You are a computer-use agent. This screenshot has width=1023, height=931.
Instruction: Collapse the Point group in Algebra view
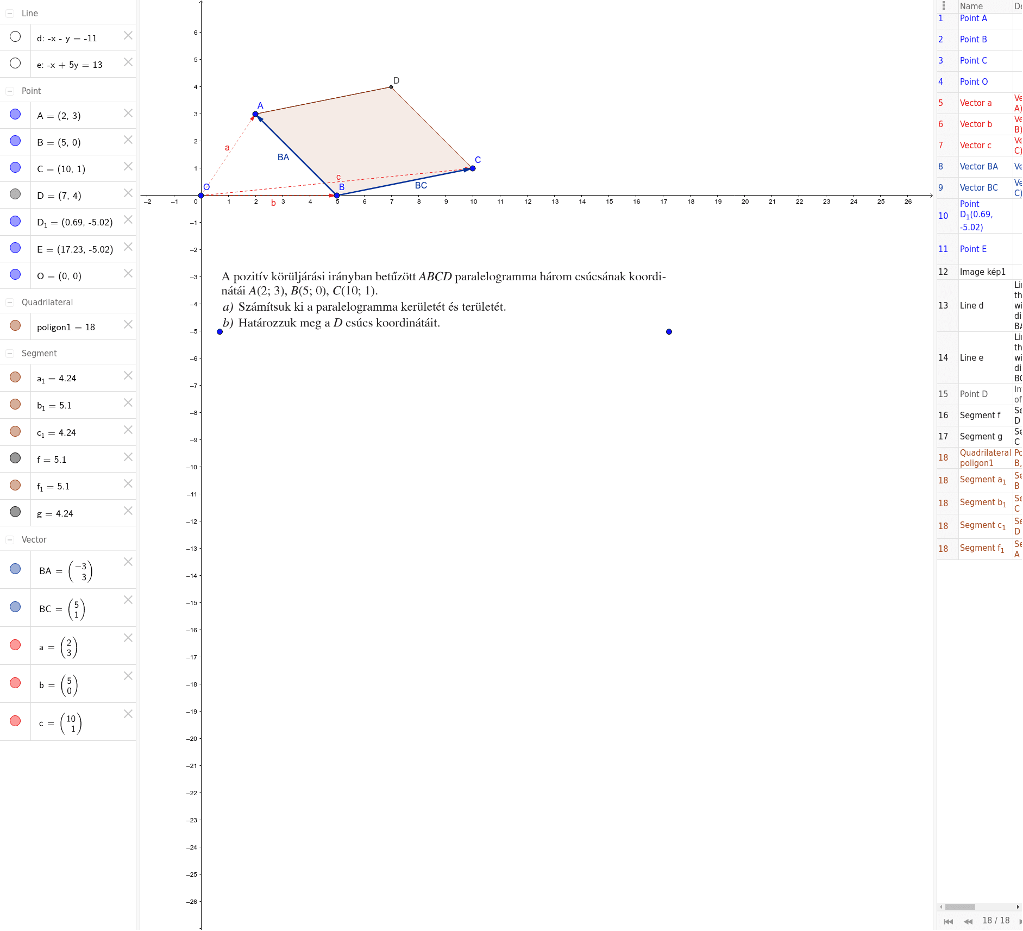click(10, 91)
